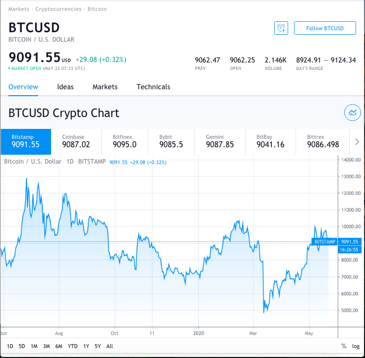365x358 pixels.
Task: Toggle the log scale option
Action: coord(356,346)
